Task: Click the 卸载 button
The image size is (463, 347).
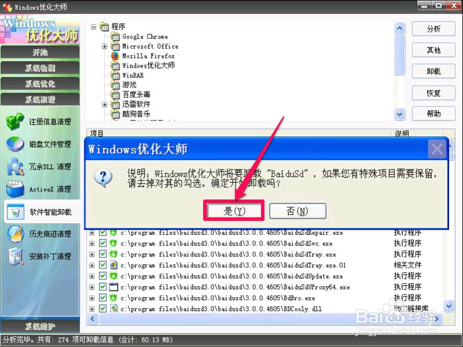Action: pos(433,71)
